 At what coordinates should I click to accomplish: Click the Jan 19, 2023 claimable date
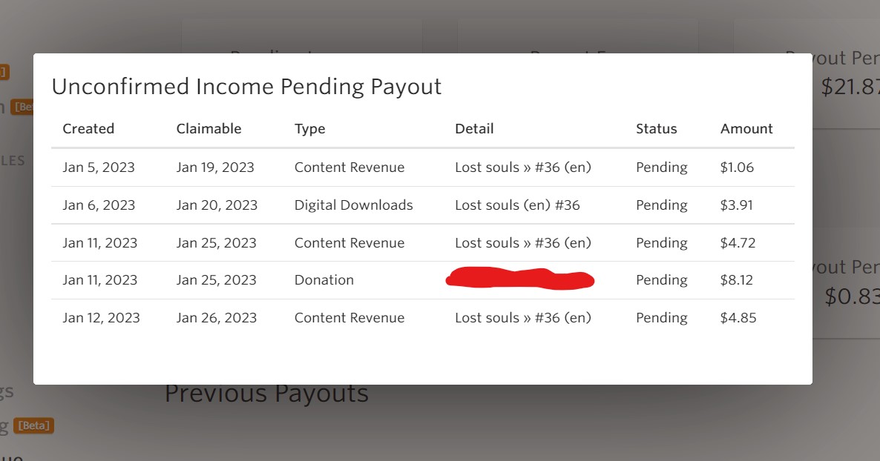(x=215, y=168)
